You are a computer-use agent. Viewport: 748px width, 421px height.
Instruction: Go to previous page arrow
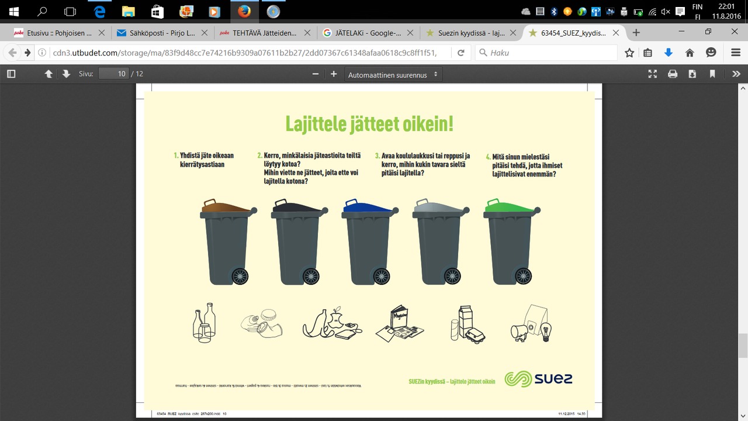[x=49, y=74]
